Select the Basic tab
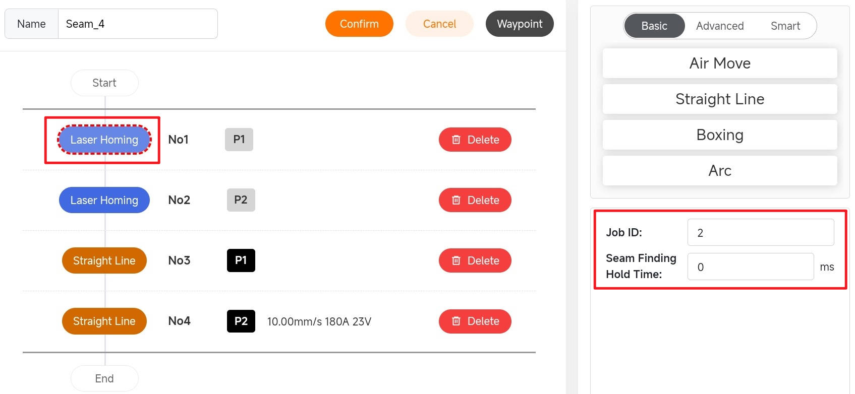 click(654, 26)
